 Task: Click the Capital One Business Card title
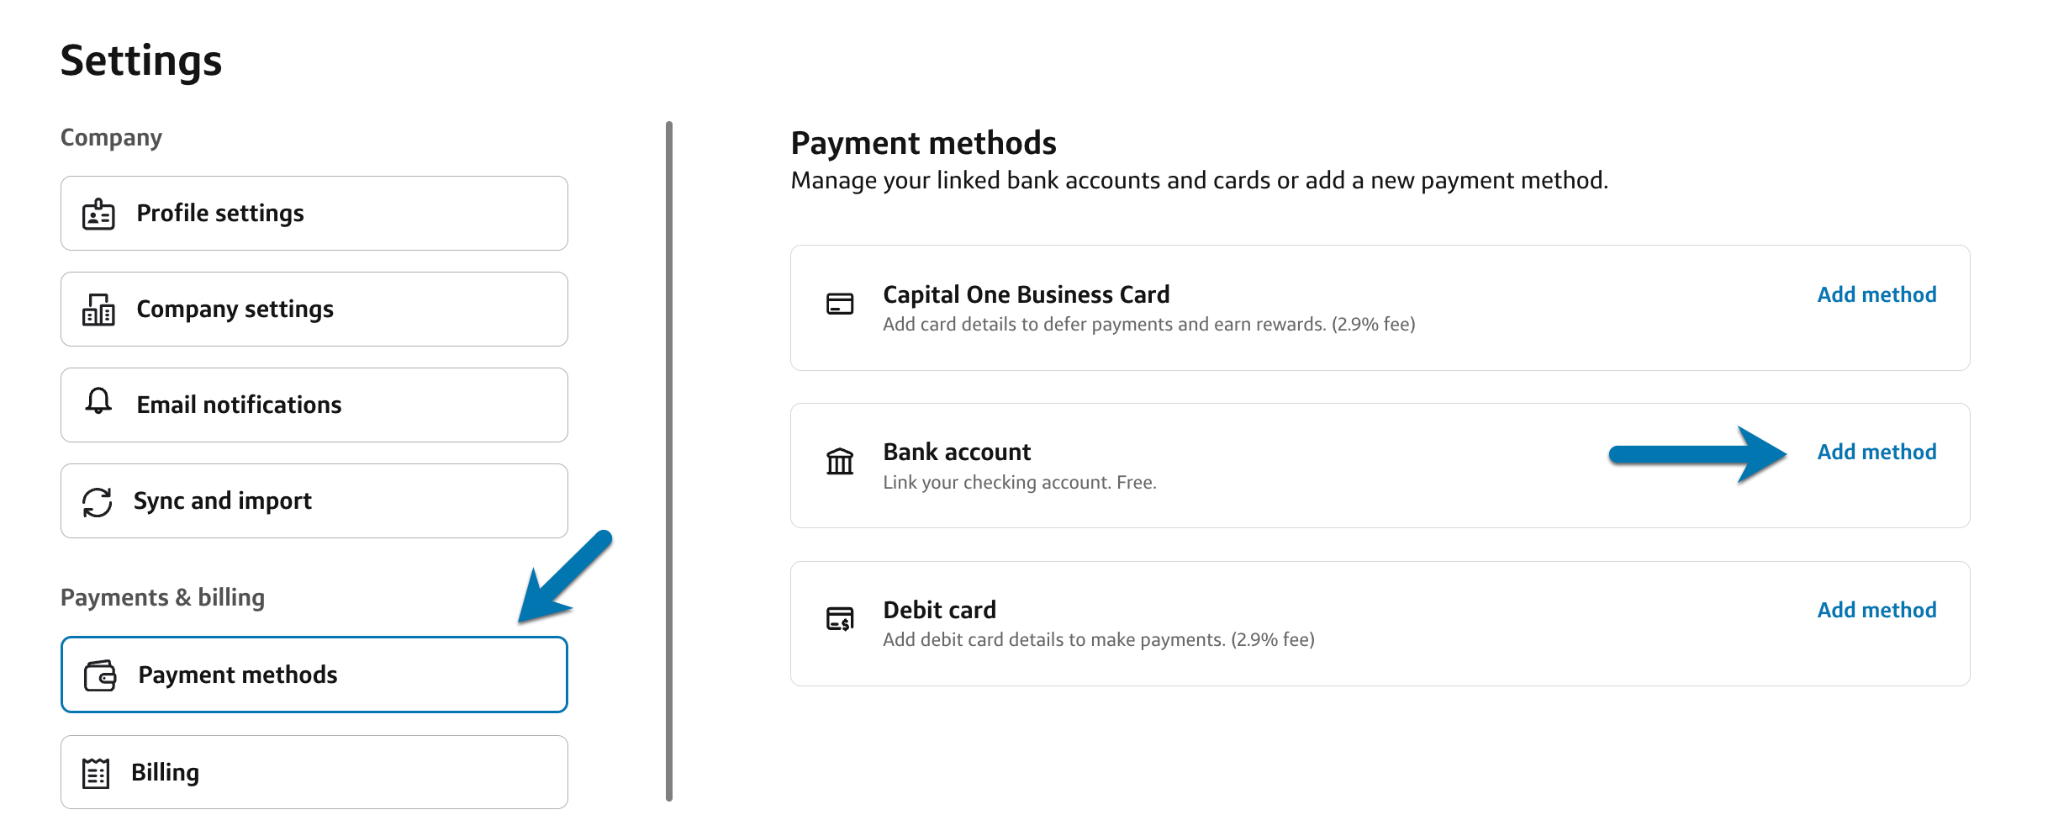tap(1026, 295)
